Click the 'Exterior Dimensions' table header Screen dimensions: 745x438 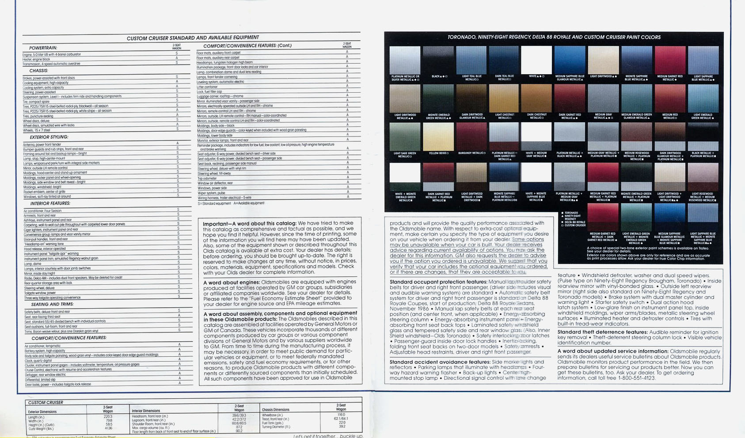pyautogui.click(x=42, y=412)
